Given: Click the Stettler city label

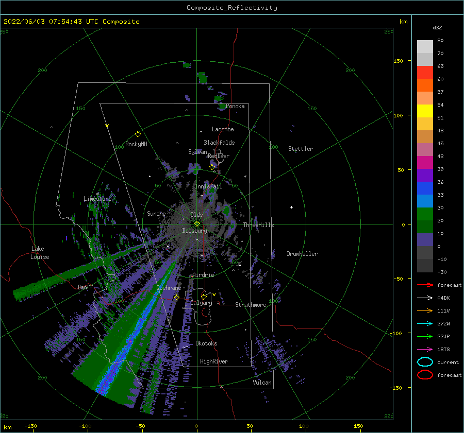Looking at the screenshot, I should 301,149.
